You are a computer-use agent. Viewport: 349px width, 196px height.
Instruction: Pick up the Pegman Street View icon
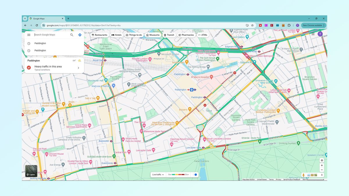[304, 175]
